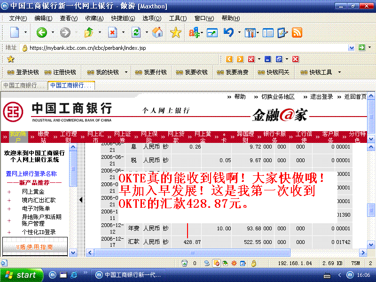Open the 工具(T) menu
The height and width of the screenshot is (282, 376).
pyautogui.click(x=178, y=18)
